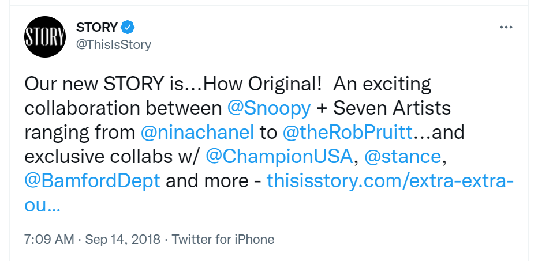Open the @Snoopy mention
The width and height of the screenshot is (538, 261).
270,108
